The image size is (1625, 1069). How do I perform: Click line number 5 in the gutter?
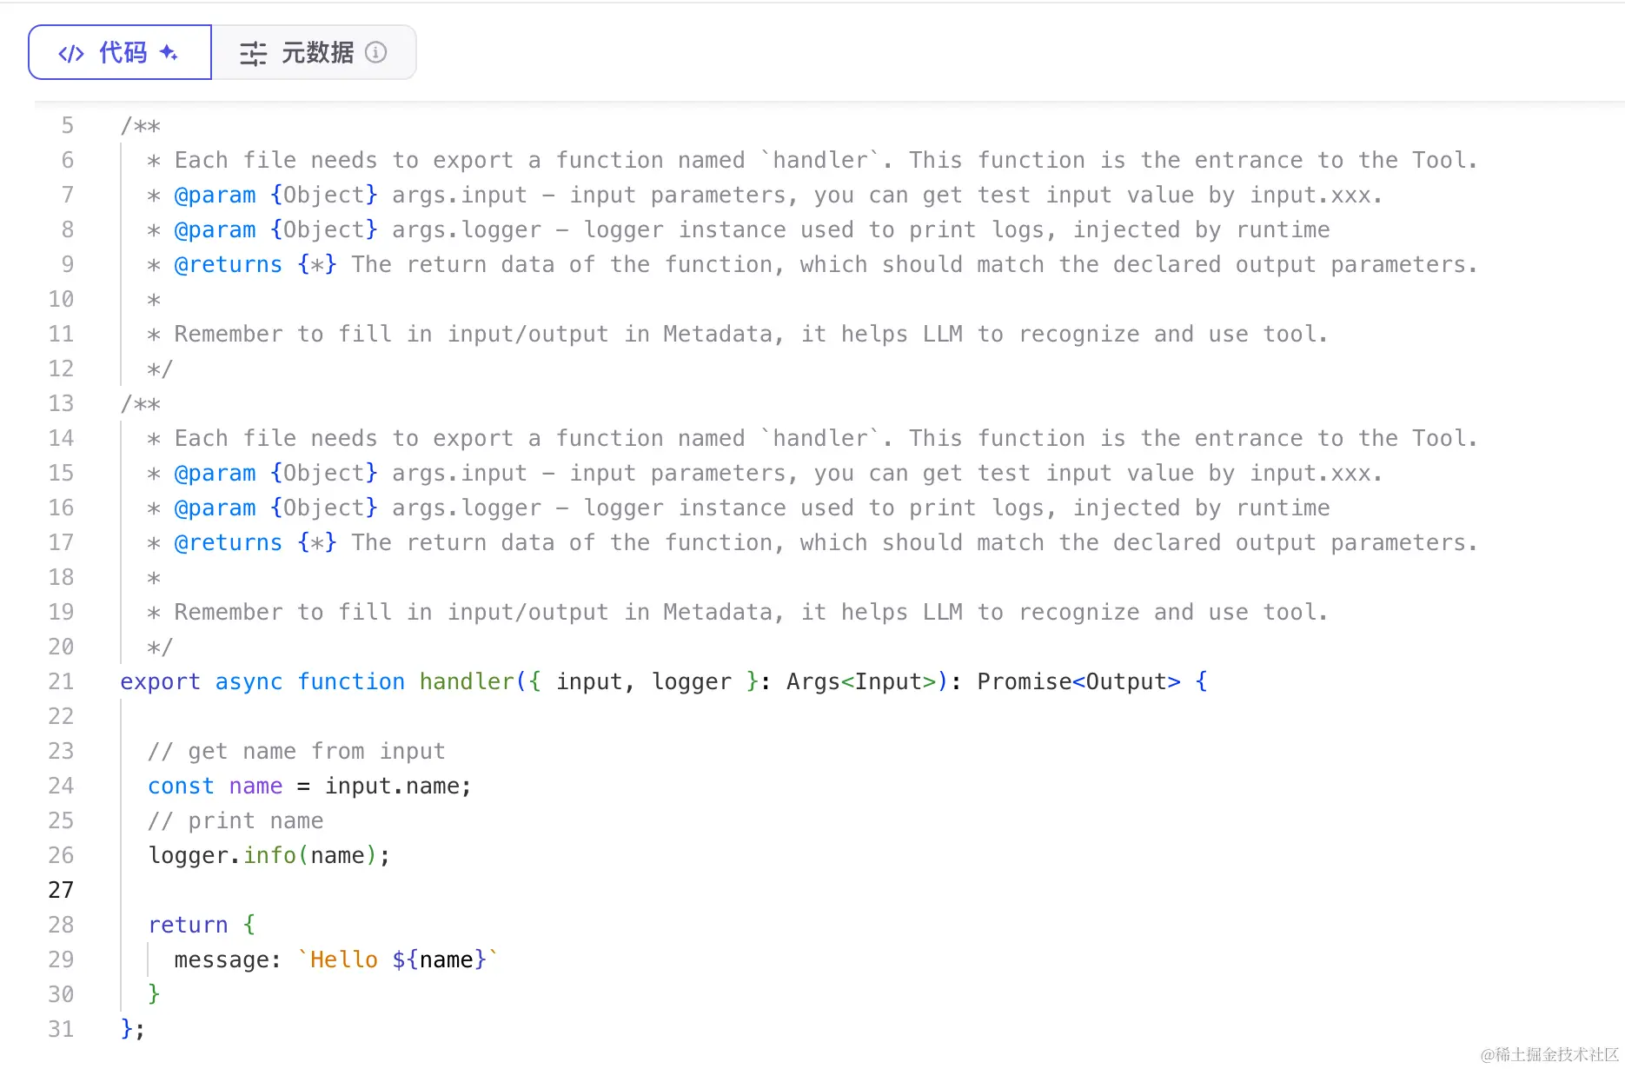click(67, 125)
